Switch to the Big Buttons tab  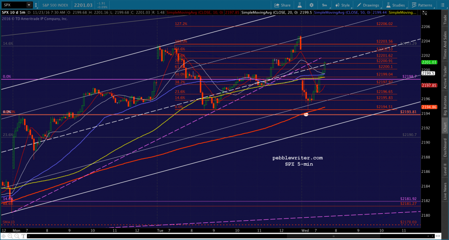click(x=445, y=104)
